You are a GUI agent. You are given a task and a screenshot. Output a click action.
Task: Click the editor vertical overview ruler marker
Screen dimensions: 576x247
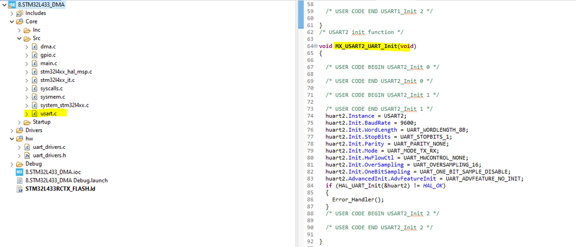(x=300, y=14)
